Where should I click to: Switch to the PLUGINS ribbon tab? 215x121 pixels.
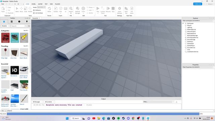click(x=57, y=4)
